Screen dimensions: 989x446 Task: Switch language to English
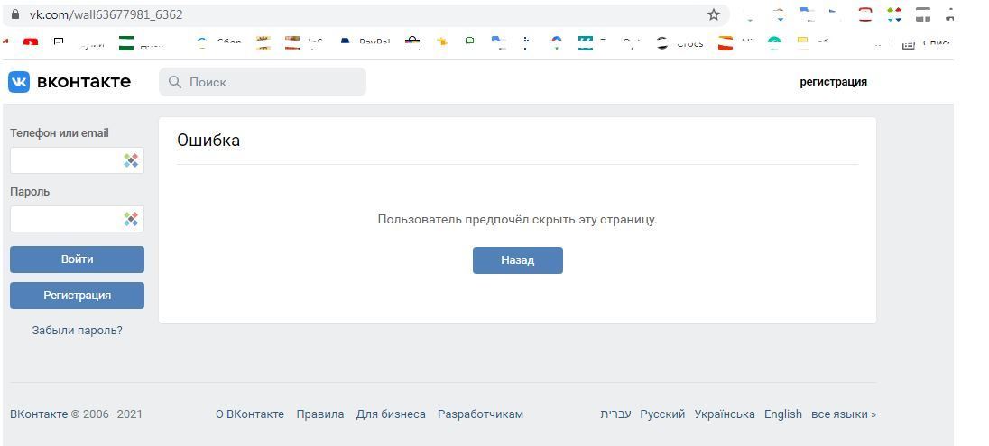click(782, 414)
